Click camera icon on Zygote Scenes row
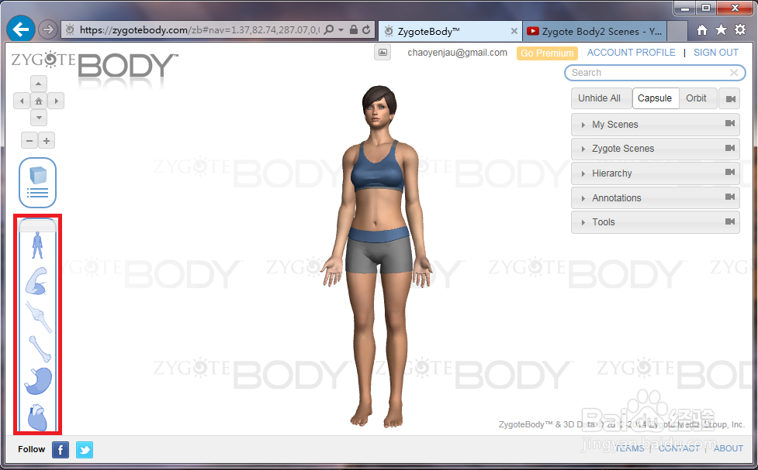This screenshot has width=758, height=470. click(730, 148)
